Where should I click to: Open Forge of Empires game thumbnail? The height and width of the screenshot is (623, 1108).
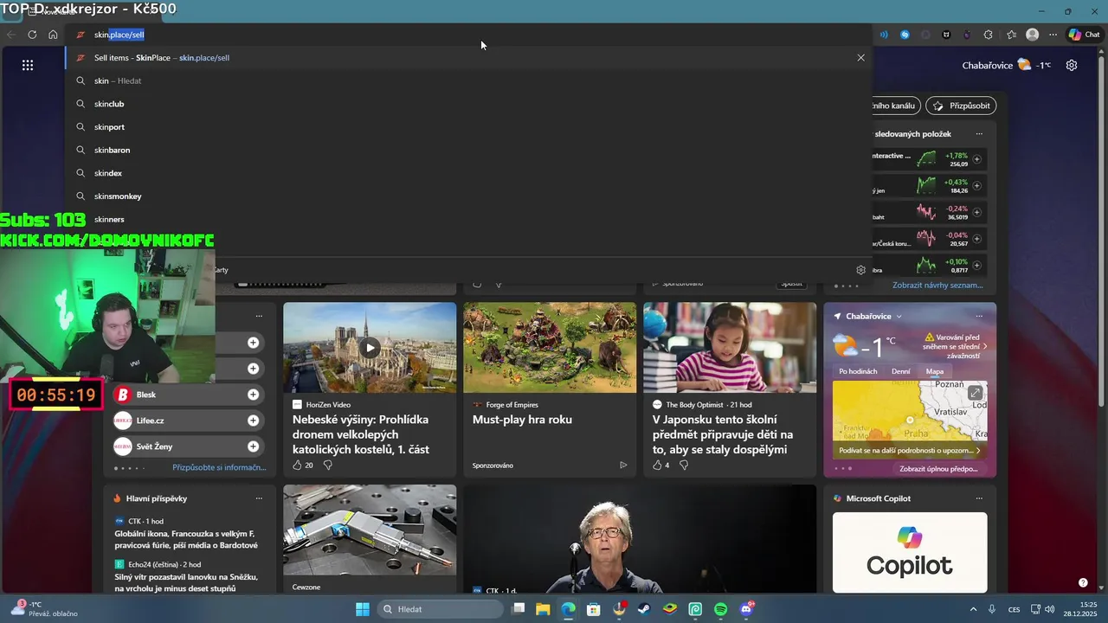[550, 347]
